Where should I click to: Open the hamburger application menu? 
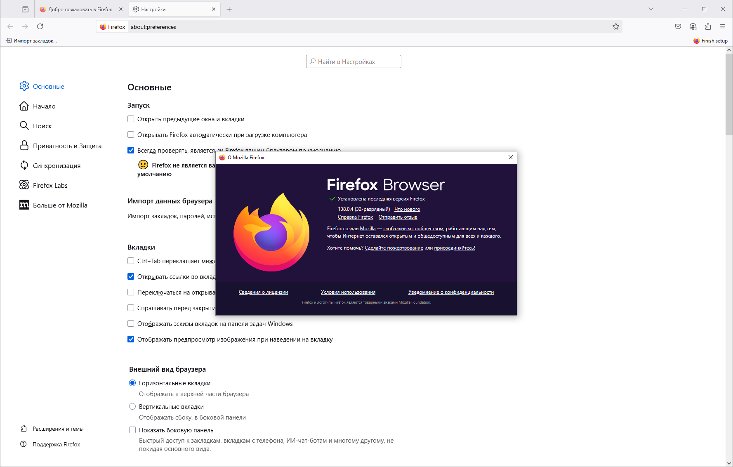(x=723, y=26)
